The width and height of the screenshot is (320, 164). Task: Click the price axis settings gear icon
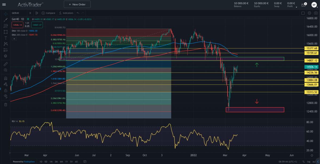[x=312, y=155]
